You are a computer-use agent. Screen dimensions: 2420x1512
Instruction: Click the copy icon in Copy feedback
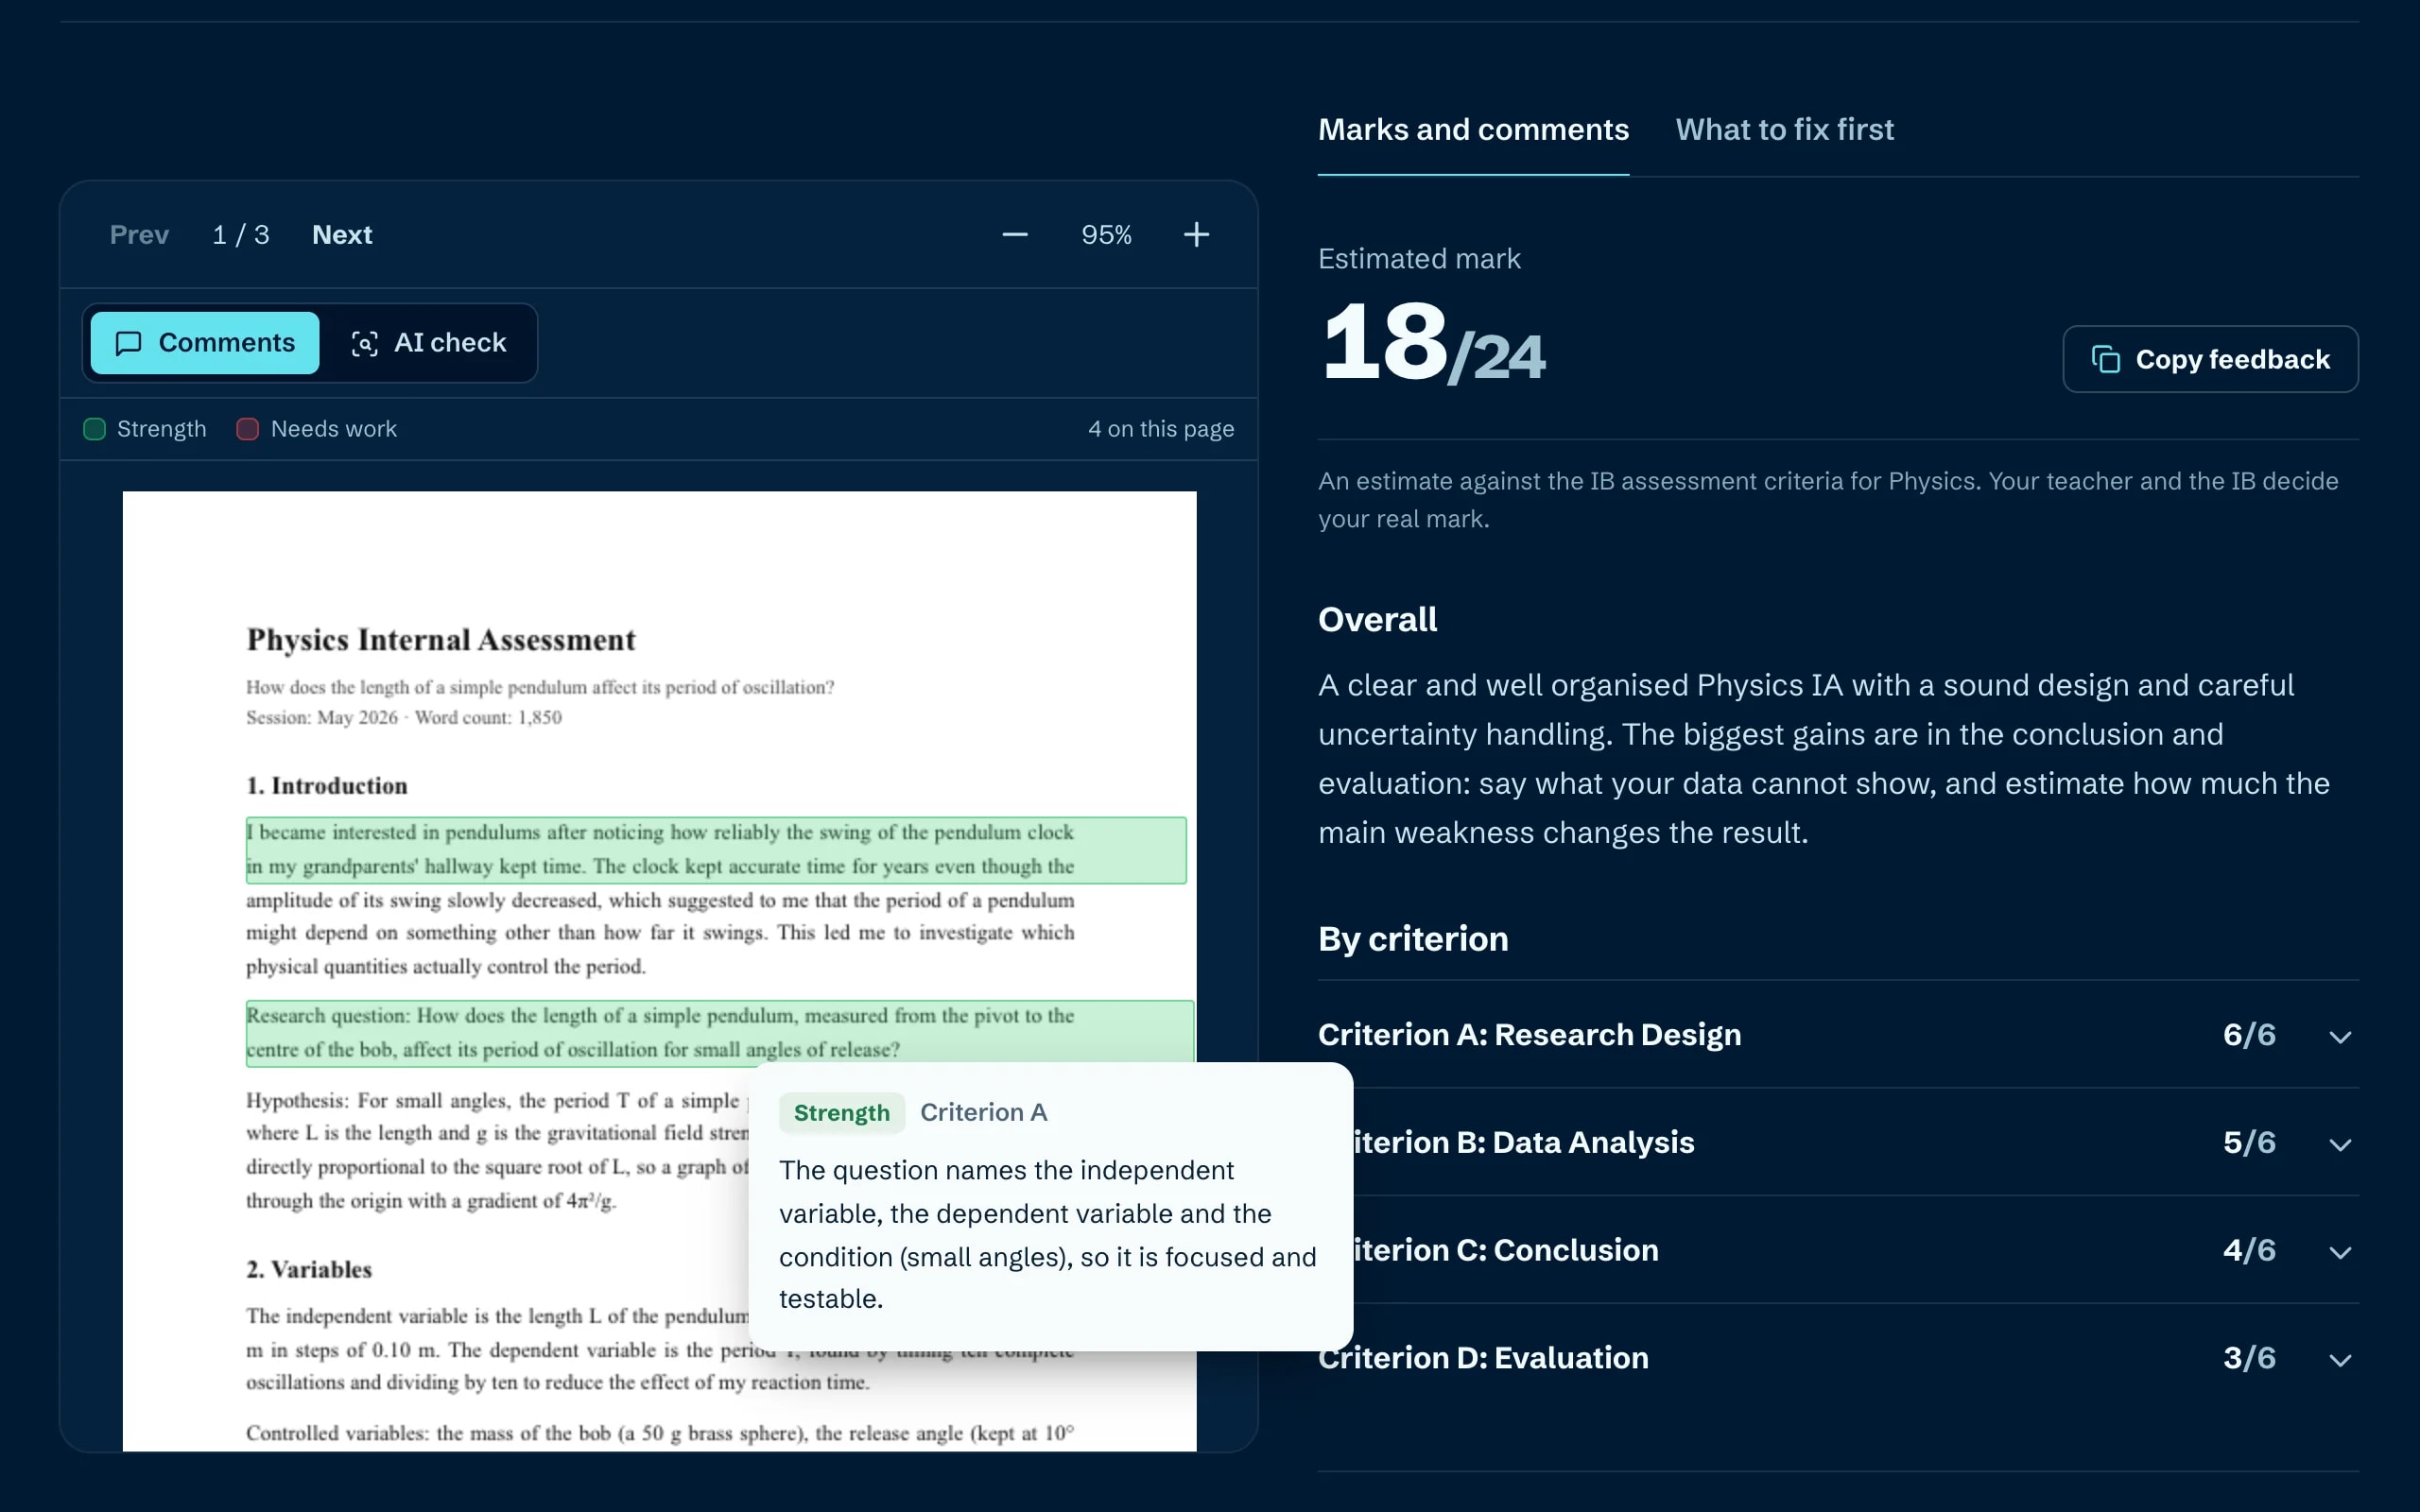coord(2105,359)
